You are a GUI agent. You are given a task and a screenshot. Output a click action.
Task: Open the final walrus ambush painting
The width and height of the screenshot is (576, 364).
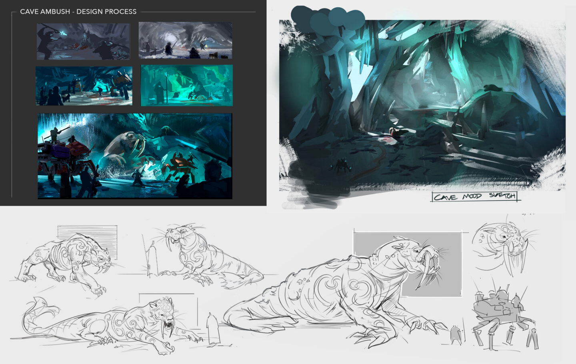(x=135, y=156)
